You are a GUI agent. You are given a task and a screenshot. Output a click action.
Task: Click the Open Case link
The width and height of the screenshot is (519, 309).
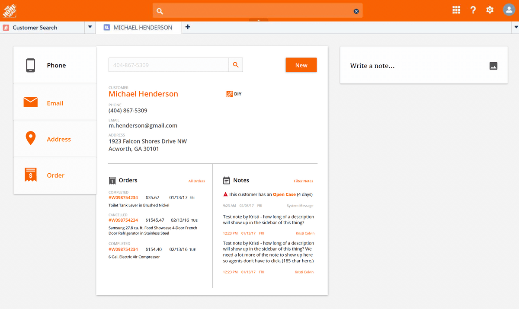[284, 194]
